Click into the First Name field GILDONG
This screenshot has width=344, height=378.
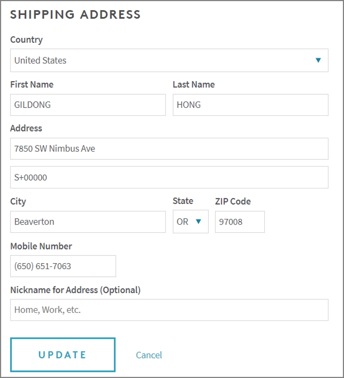(x=88, y=105)
